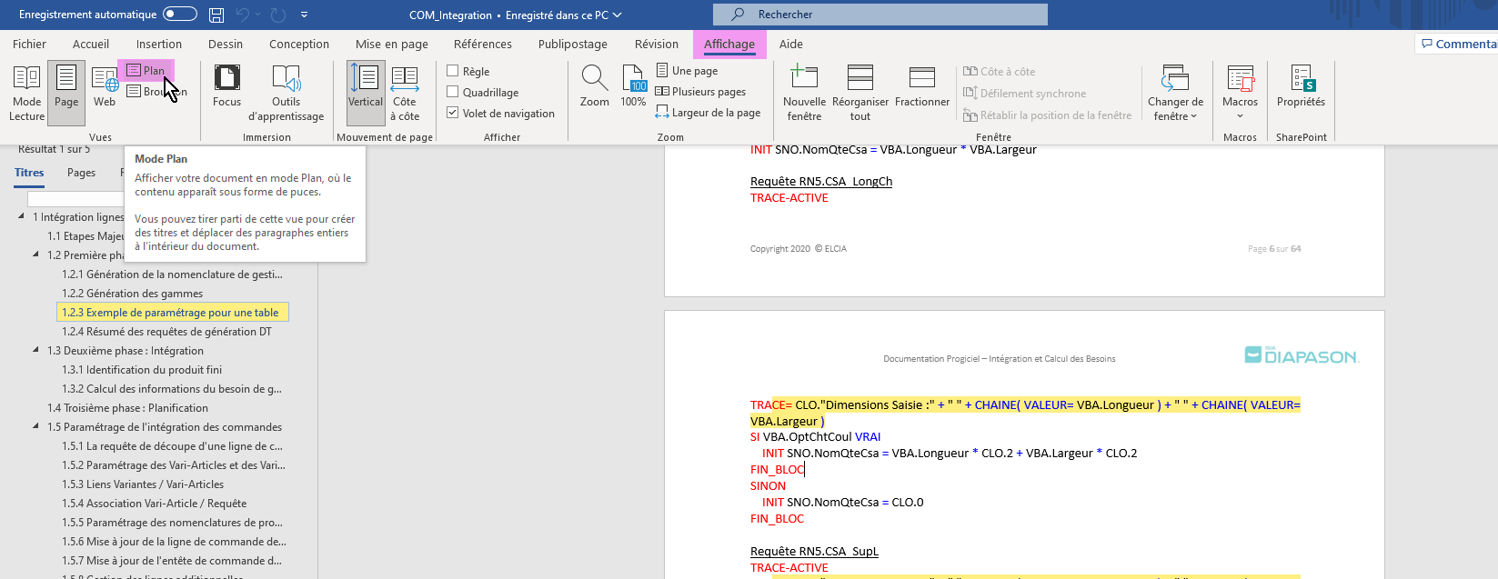This screenshot has width=1498, height=579.
Task: Open the Références tab
Action: [x=483, y=44]
